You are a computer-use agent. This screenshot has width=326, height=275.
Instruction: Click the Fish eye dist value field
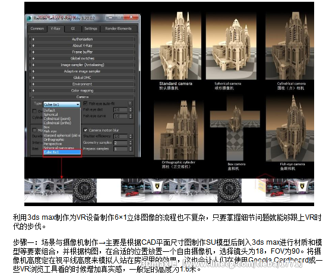[x=121, y=110]
